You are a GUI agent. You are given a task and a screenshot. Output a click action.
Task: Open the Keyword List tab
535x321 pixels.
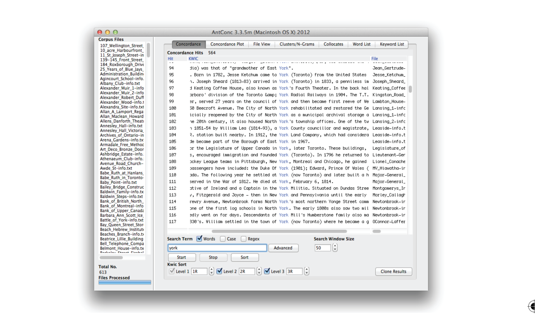392,44
